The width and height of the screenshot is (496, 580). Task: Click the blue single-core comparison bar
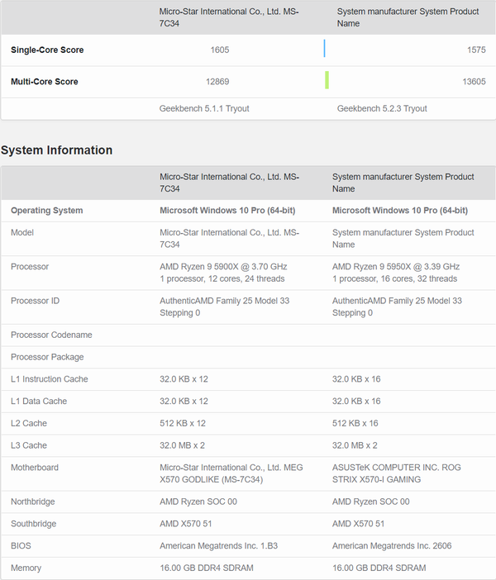pos(324,49)
